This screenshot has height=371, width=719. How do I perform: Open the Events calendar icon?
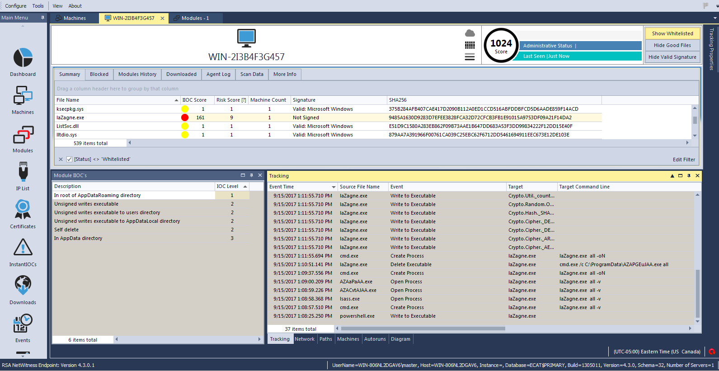23,324
